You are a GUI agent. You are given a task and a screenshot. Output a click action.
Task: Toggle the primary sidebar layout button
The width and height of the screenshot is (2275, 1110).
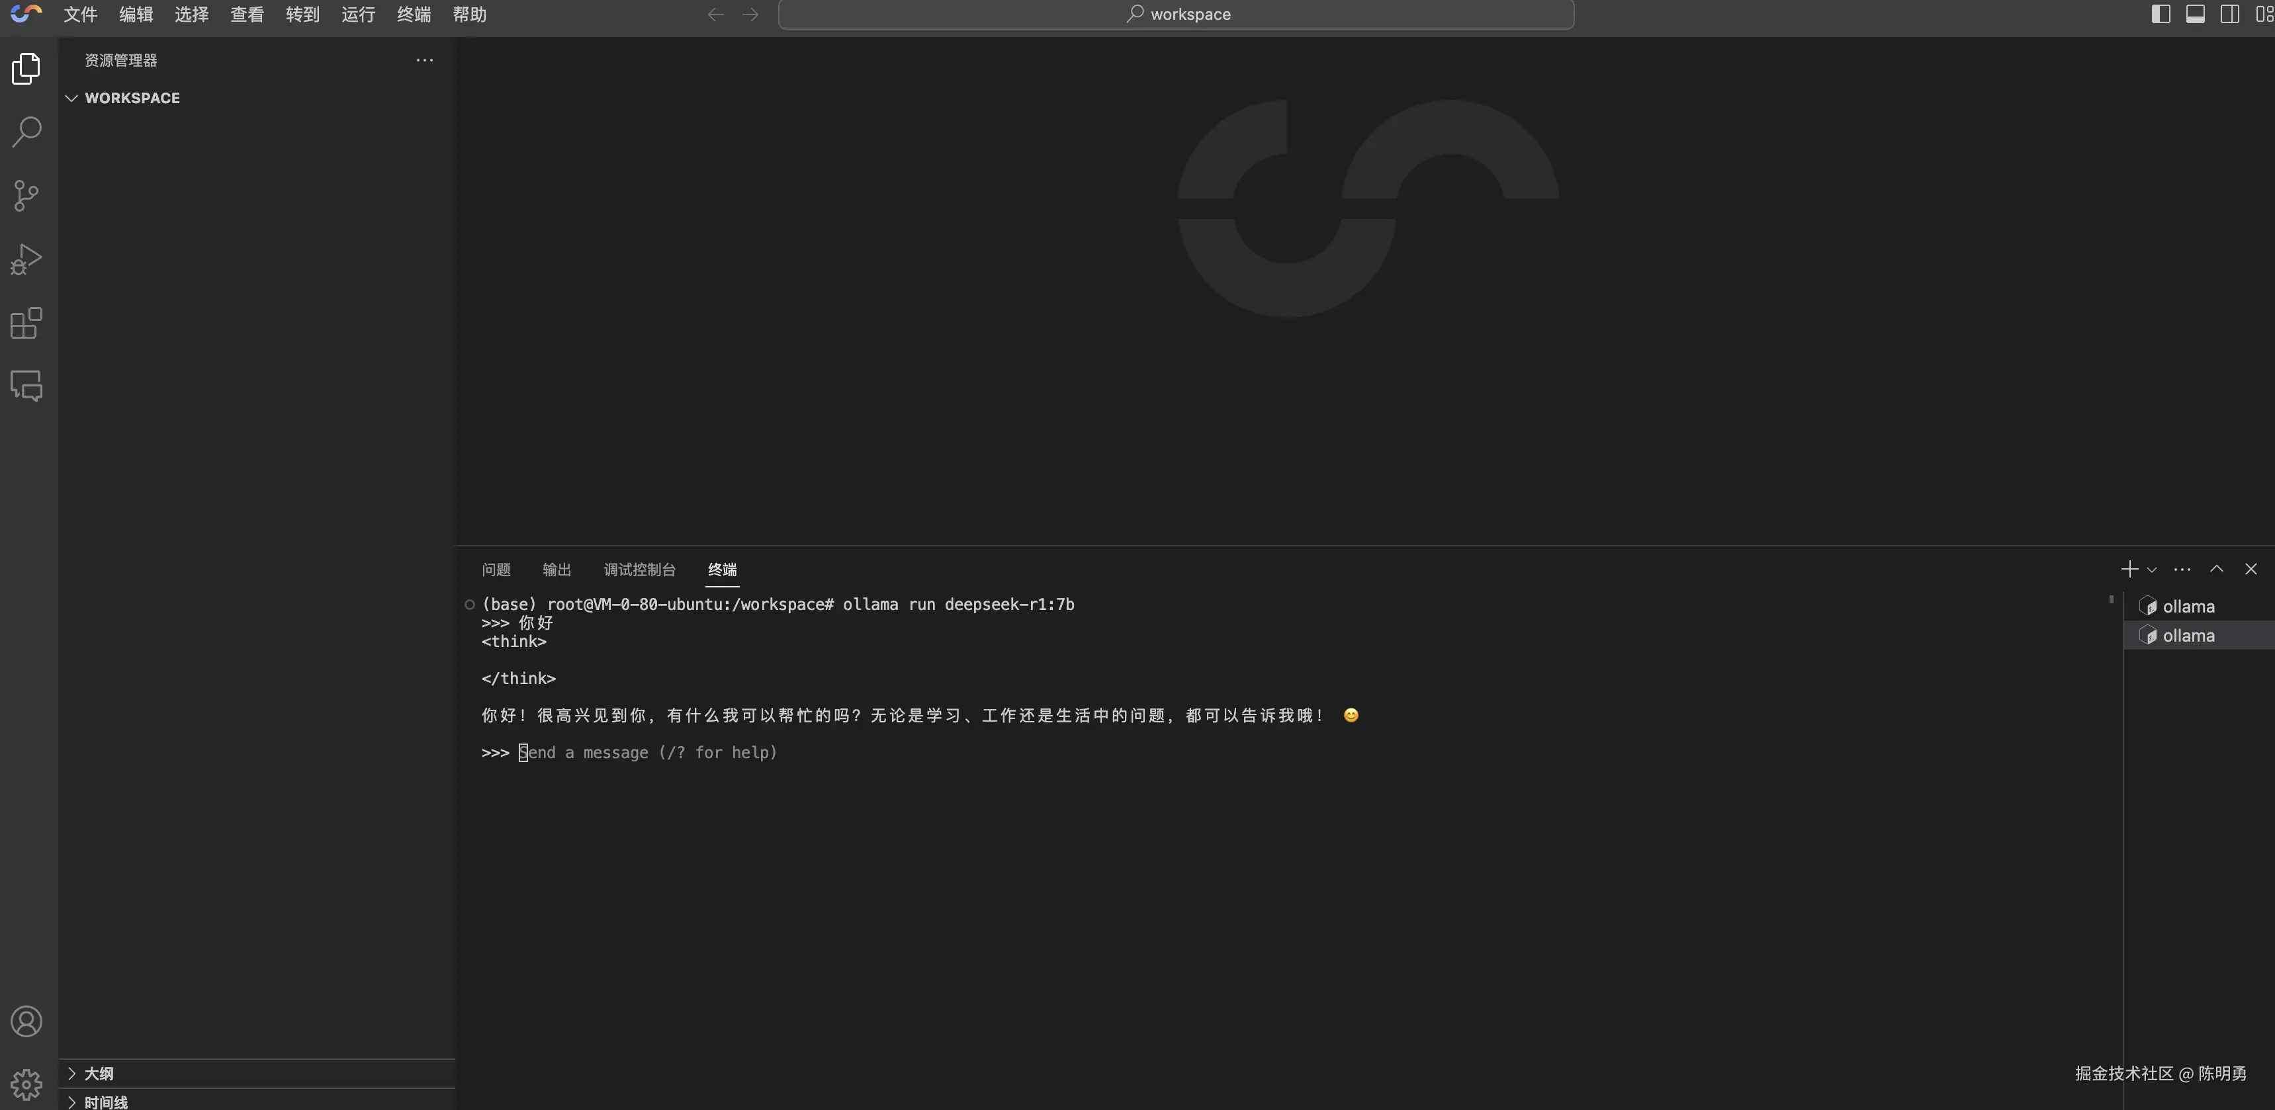(2160, 14)
